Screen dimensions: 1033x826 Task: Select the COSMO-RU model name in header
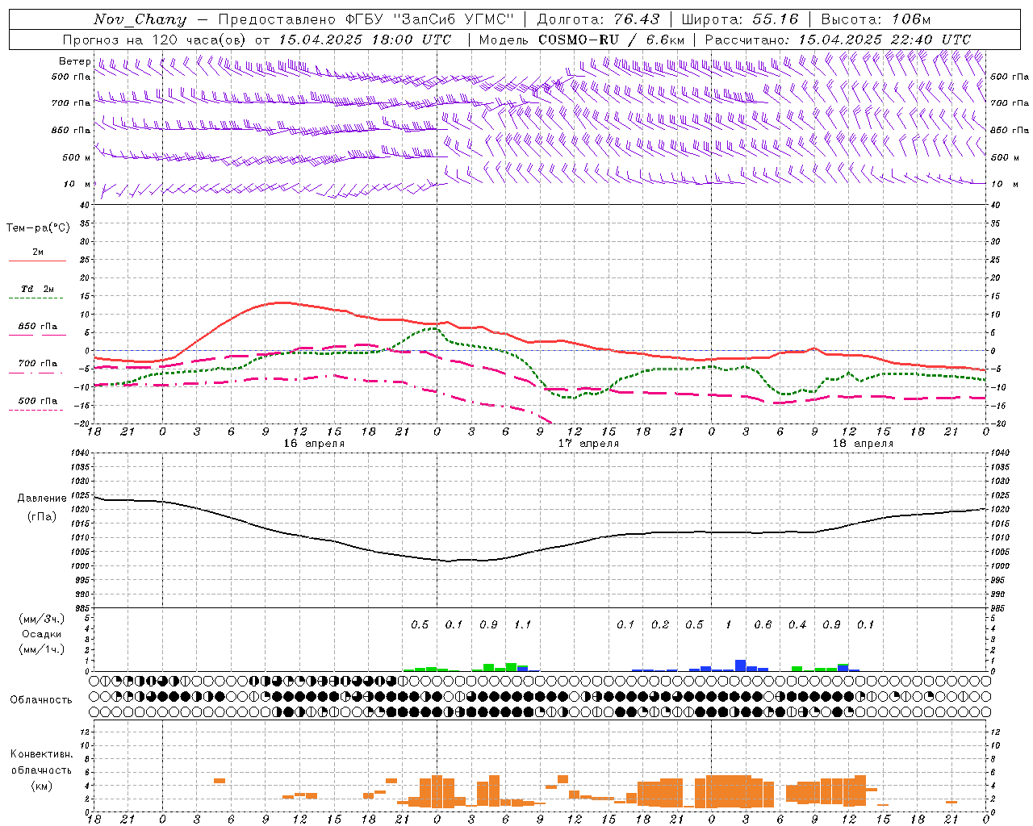[x=579, y=40]
